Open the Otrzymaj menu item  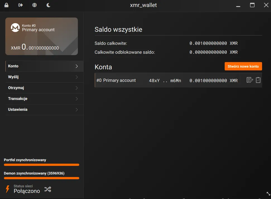point(44,88)
